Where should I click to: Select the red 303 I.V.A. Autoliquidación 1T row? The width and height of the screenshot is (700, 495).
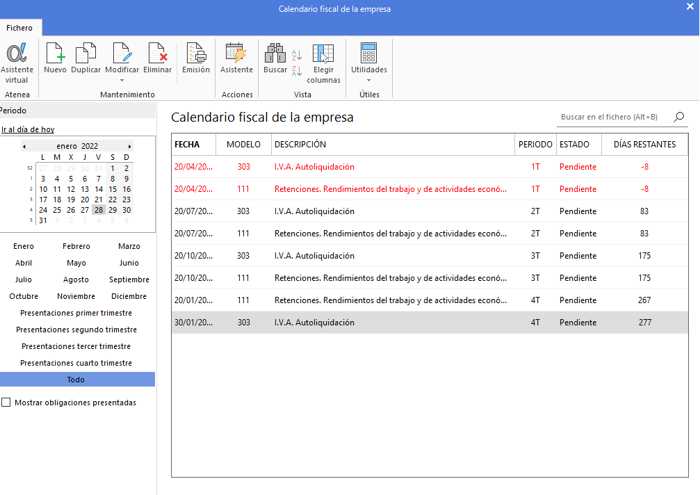coord(430,167)
